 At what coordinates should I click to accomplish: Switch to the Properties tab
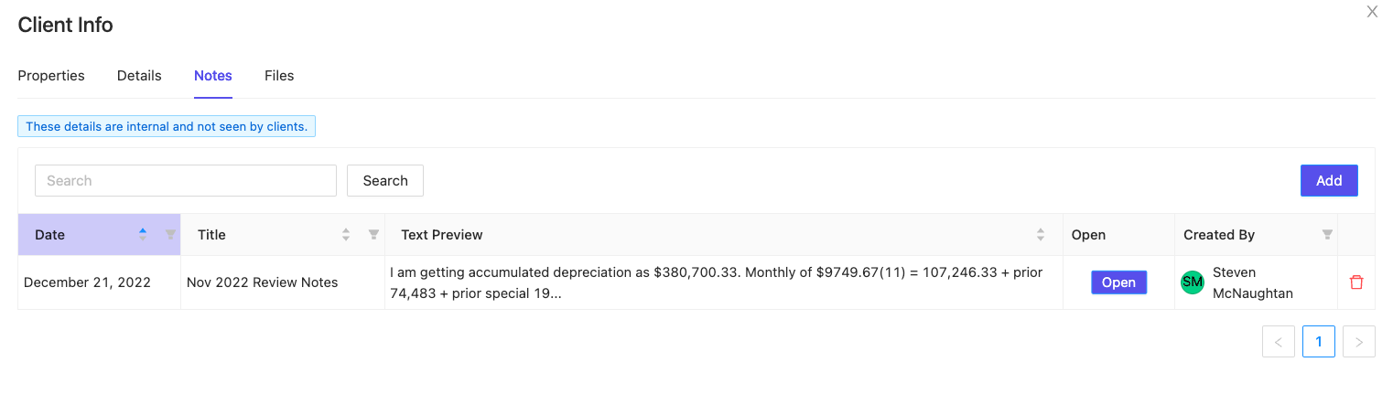tap(51, 76)
